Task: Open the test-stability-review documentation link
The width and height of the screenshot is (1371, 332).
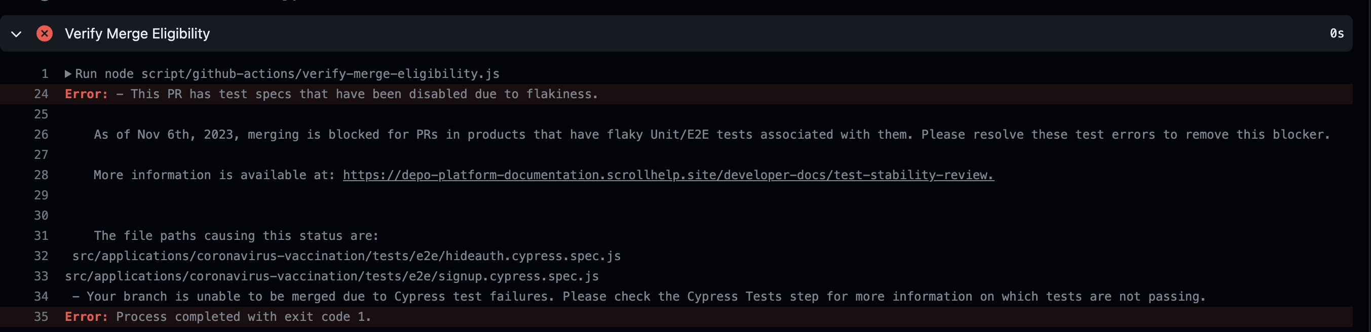Action: [668, 175]
